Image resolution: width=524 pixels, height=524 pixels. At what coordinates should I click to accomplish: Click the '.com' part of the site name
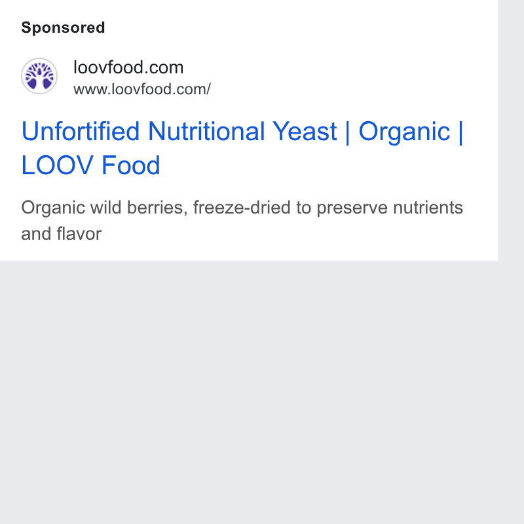pos(164,67)
